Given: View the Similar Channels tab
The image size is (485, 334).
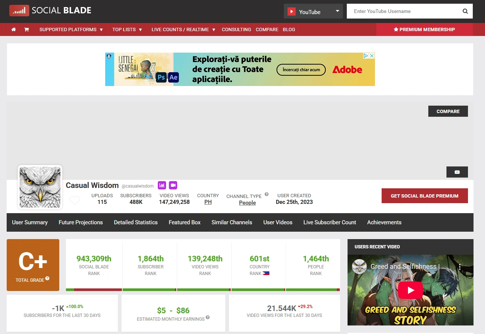Looking at the screenshot, I should [232, 222].
